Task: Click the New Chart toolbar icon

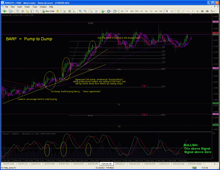Action: 4,11
